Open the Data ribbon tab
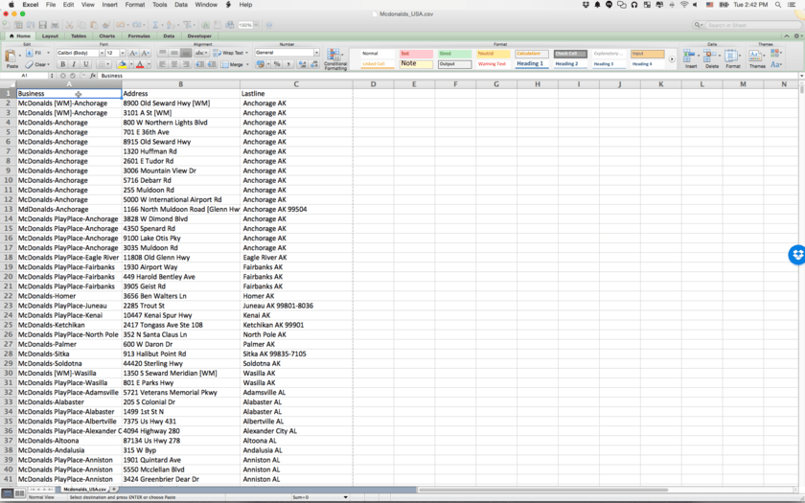The height and width of the screenshot is (503, 805). click(169, 36)
